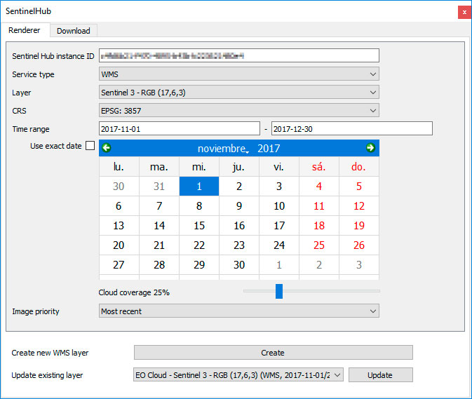Select November 27 in the calendar
Image resolution: width=472 pixels, height=399 pixels.
click(x=119, y=264)
